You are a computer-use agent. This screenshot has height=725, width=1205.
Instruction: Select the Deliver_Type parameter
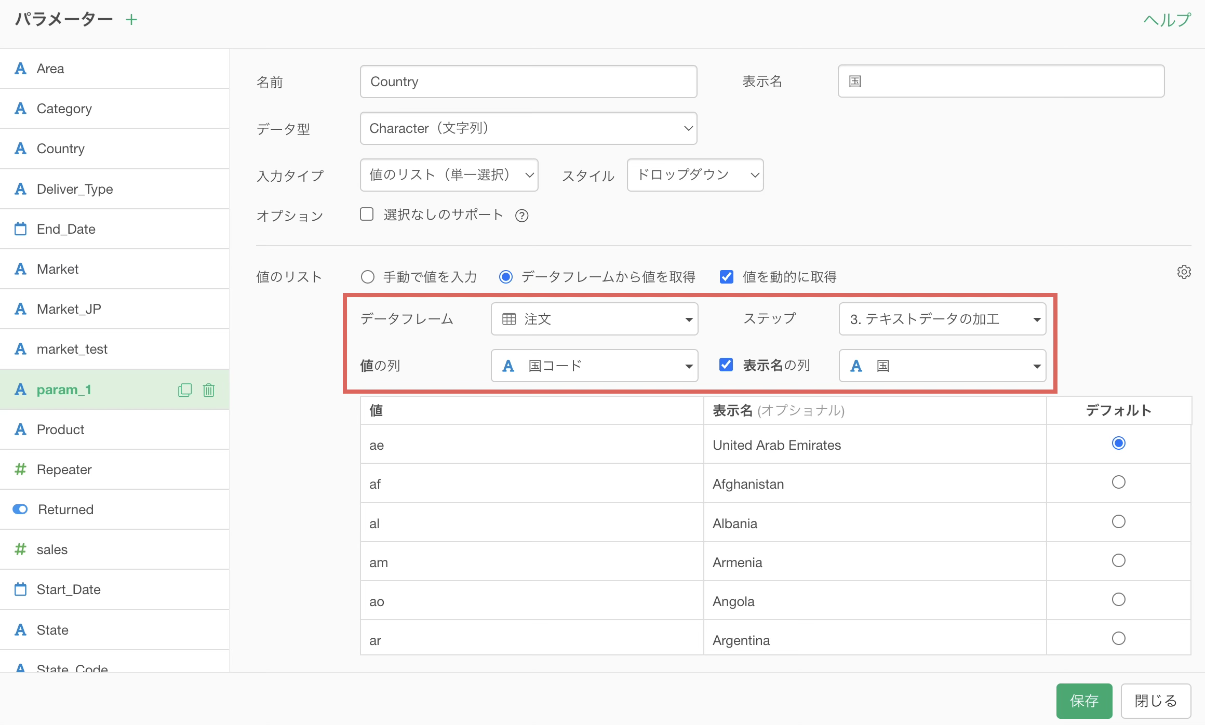(x=115, y=189)
